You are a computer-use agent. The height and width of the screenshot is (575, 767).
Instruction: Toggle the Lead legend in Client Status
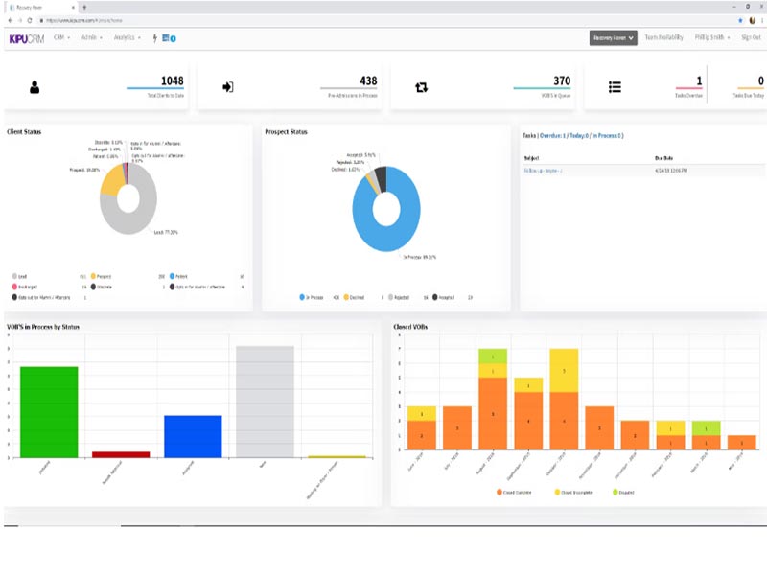[19, 276]
